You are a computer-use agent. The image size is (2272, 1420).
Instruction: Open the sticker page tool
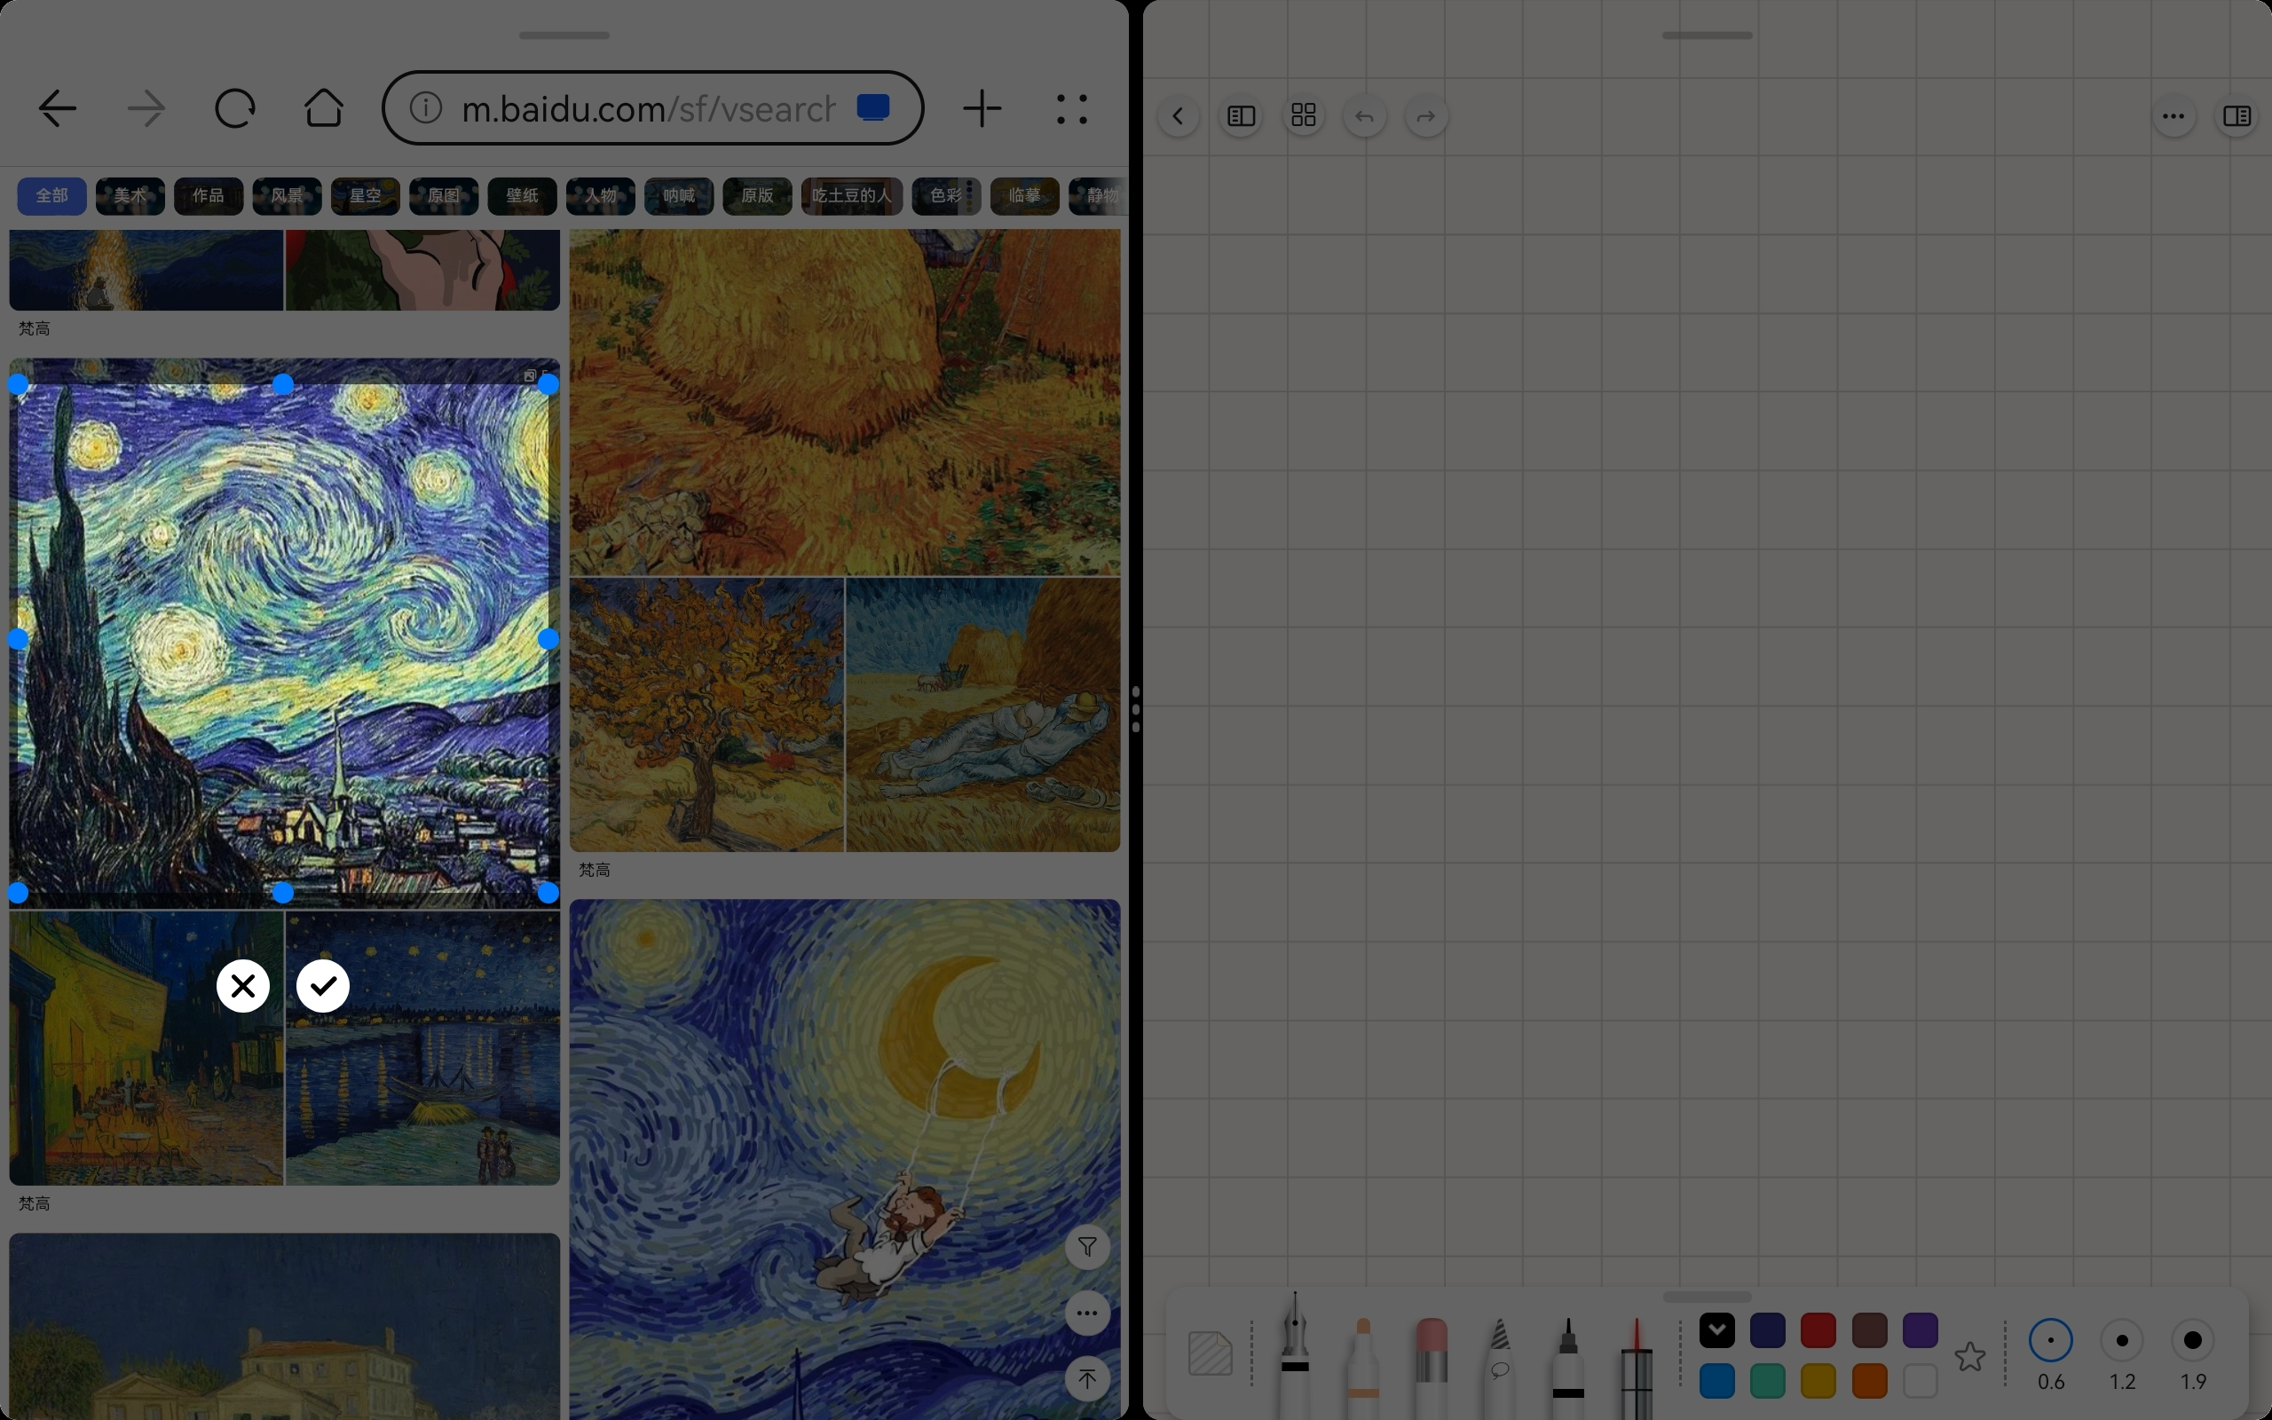click(1211, 1353)
